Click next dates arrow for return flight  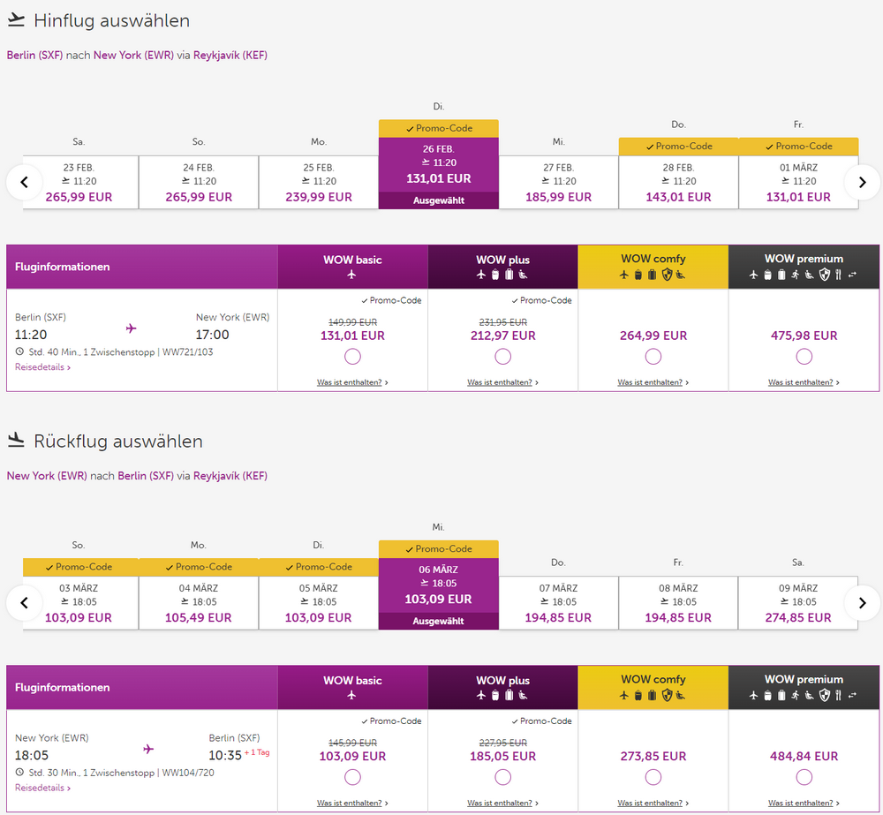[862, 603]
